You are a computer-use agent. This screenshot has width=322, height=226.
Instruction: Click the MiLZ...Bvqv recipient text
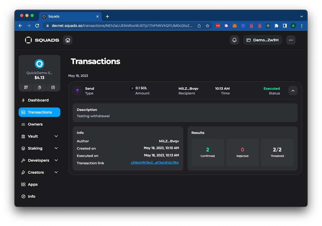pos(188,88)
